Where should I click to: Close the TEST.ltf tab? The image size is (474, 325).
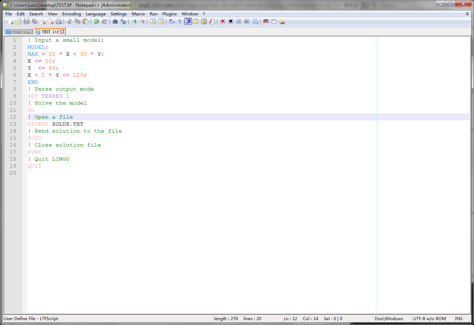point(62,32)
